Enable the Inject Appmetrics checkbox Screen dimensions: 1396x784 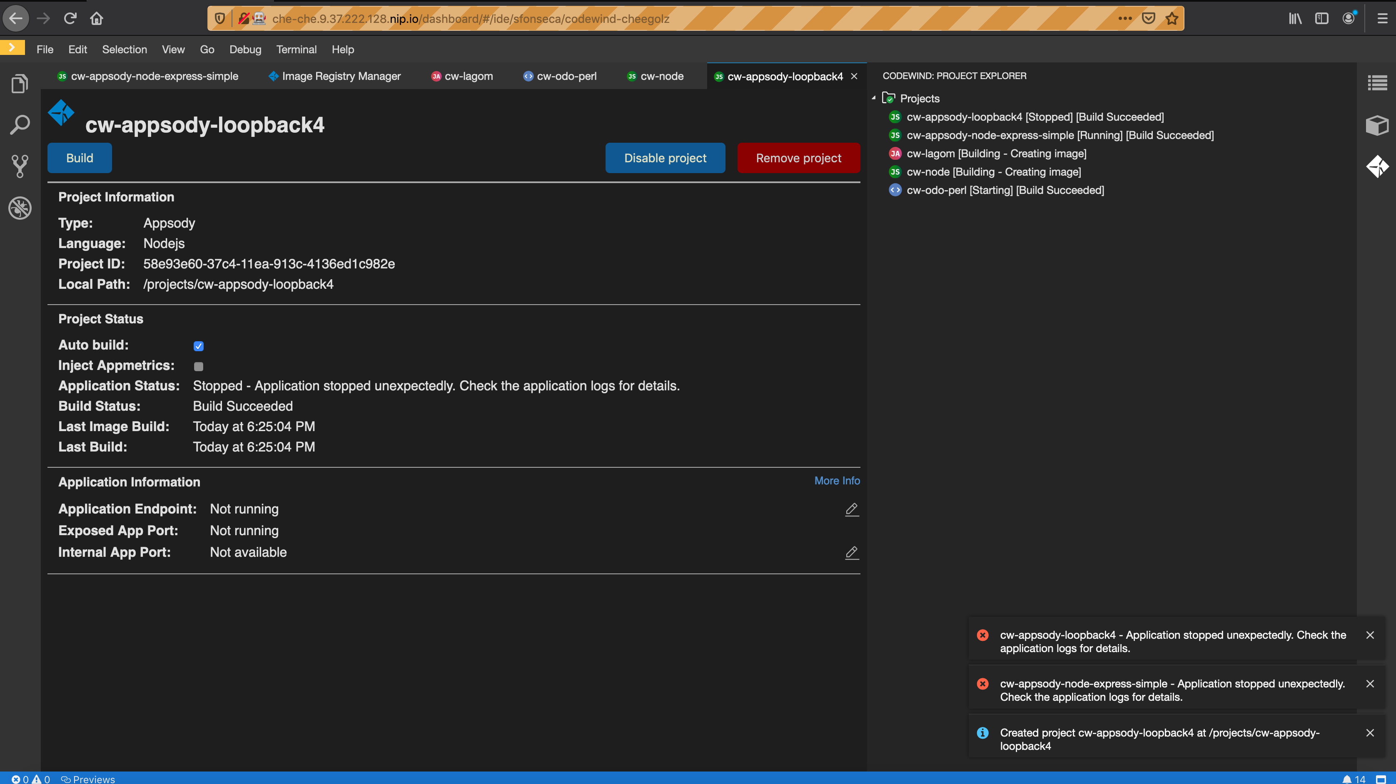(198, 366)
